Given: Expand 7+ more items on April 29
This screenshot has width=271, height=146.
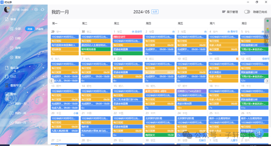Looking at the screenshot, I should [x=65, y=54].
